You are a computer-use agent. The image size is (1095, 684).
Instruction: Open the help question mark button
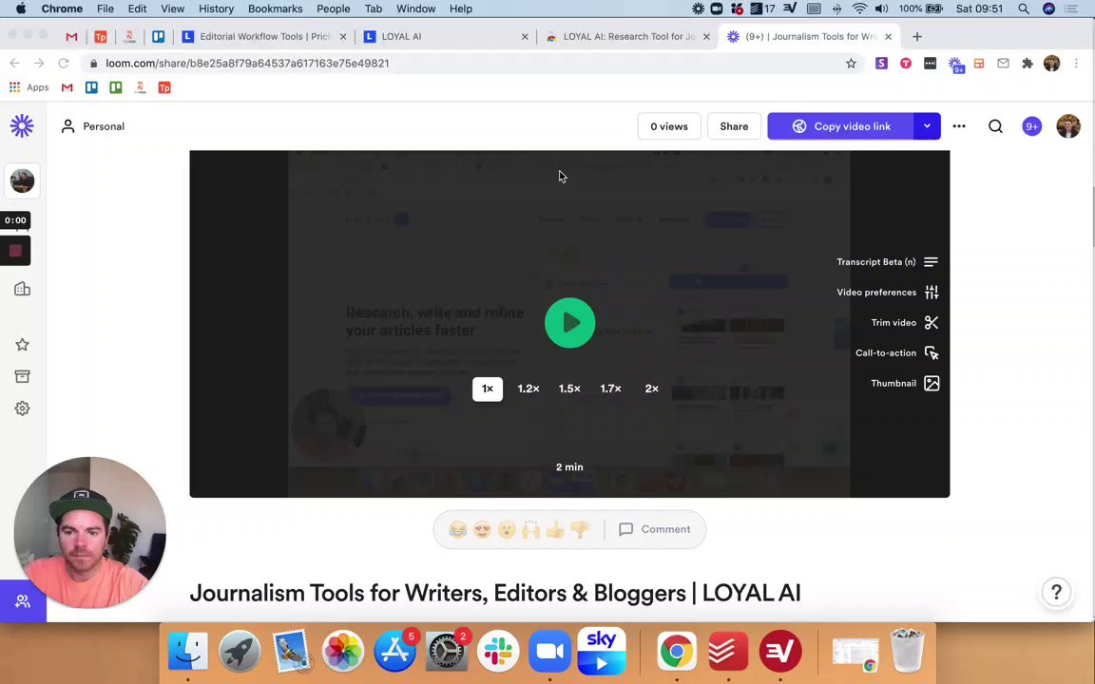pos(1056,593)
